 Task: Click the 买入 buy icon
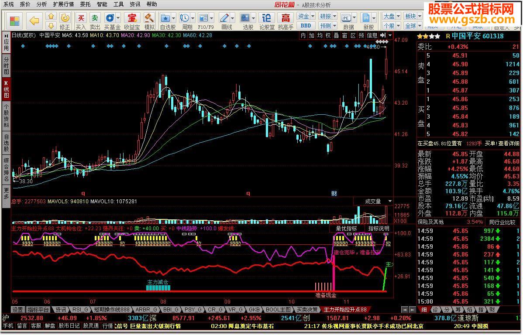[81, 18]
